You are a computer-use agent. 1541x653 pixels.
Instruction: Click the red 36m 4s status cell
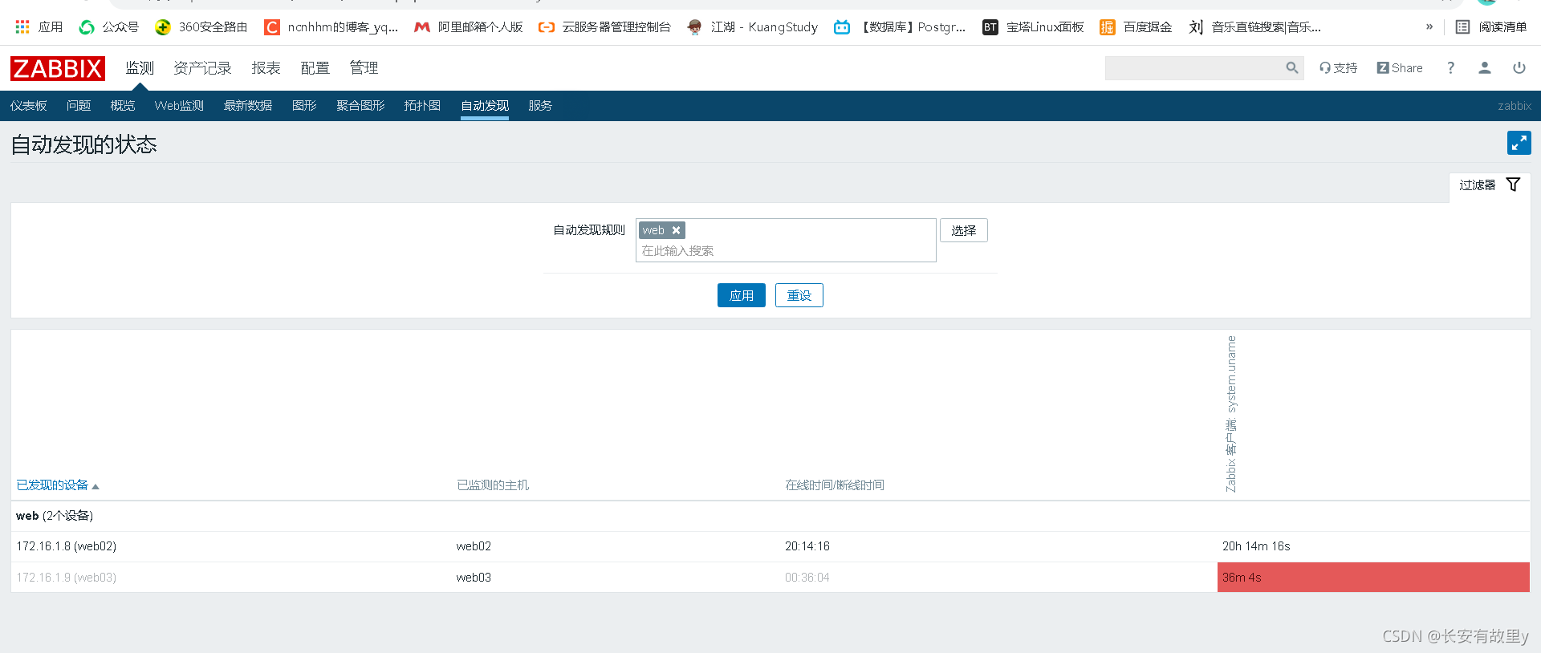pos(1373,578)
